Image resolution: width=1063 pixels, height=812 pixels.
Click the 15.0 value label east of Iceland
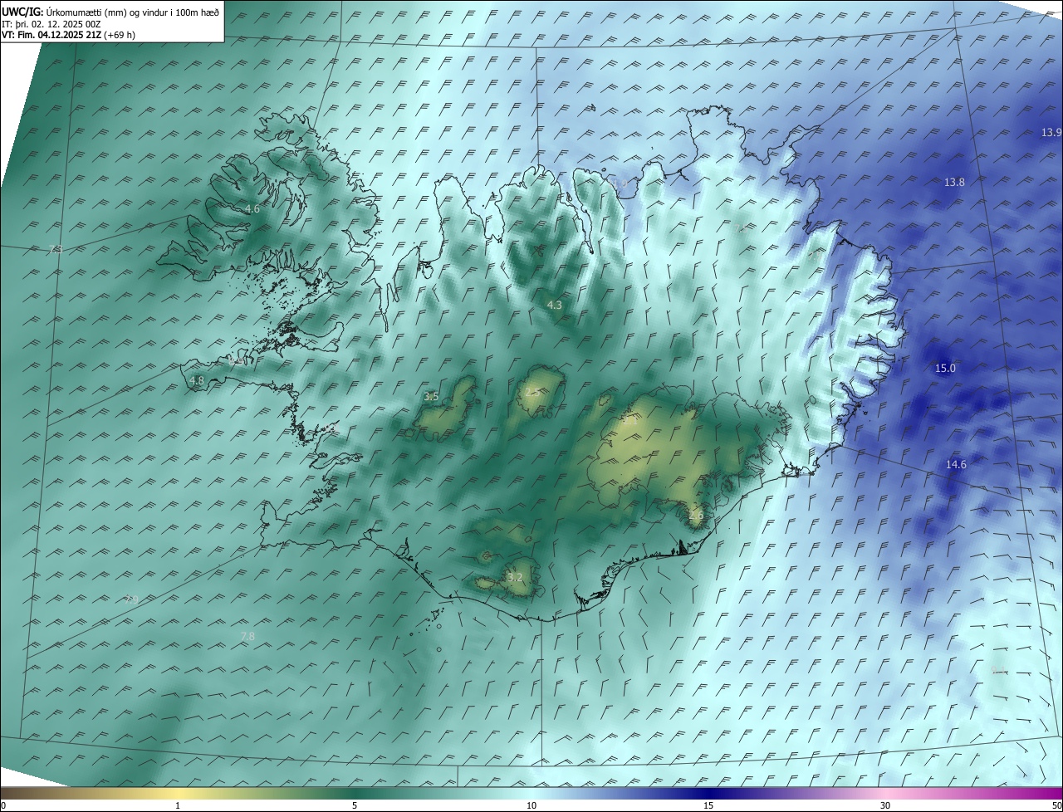tap(945, 369)
